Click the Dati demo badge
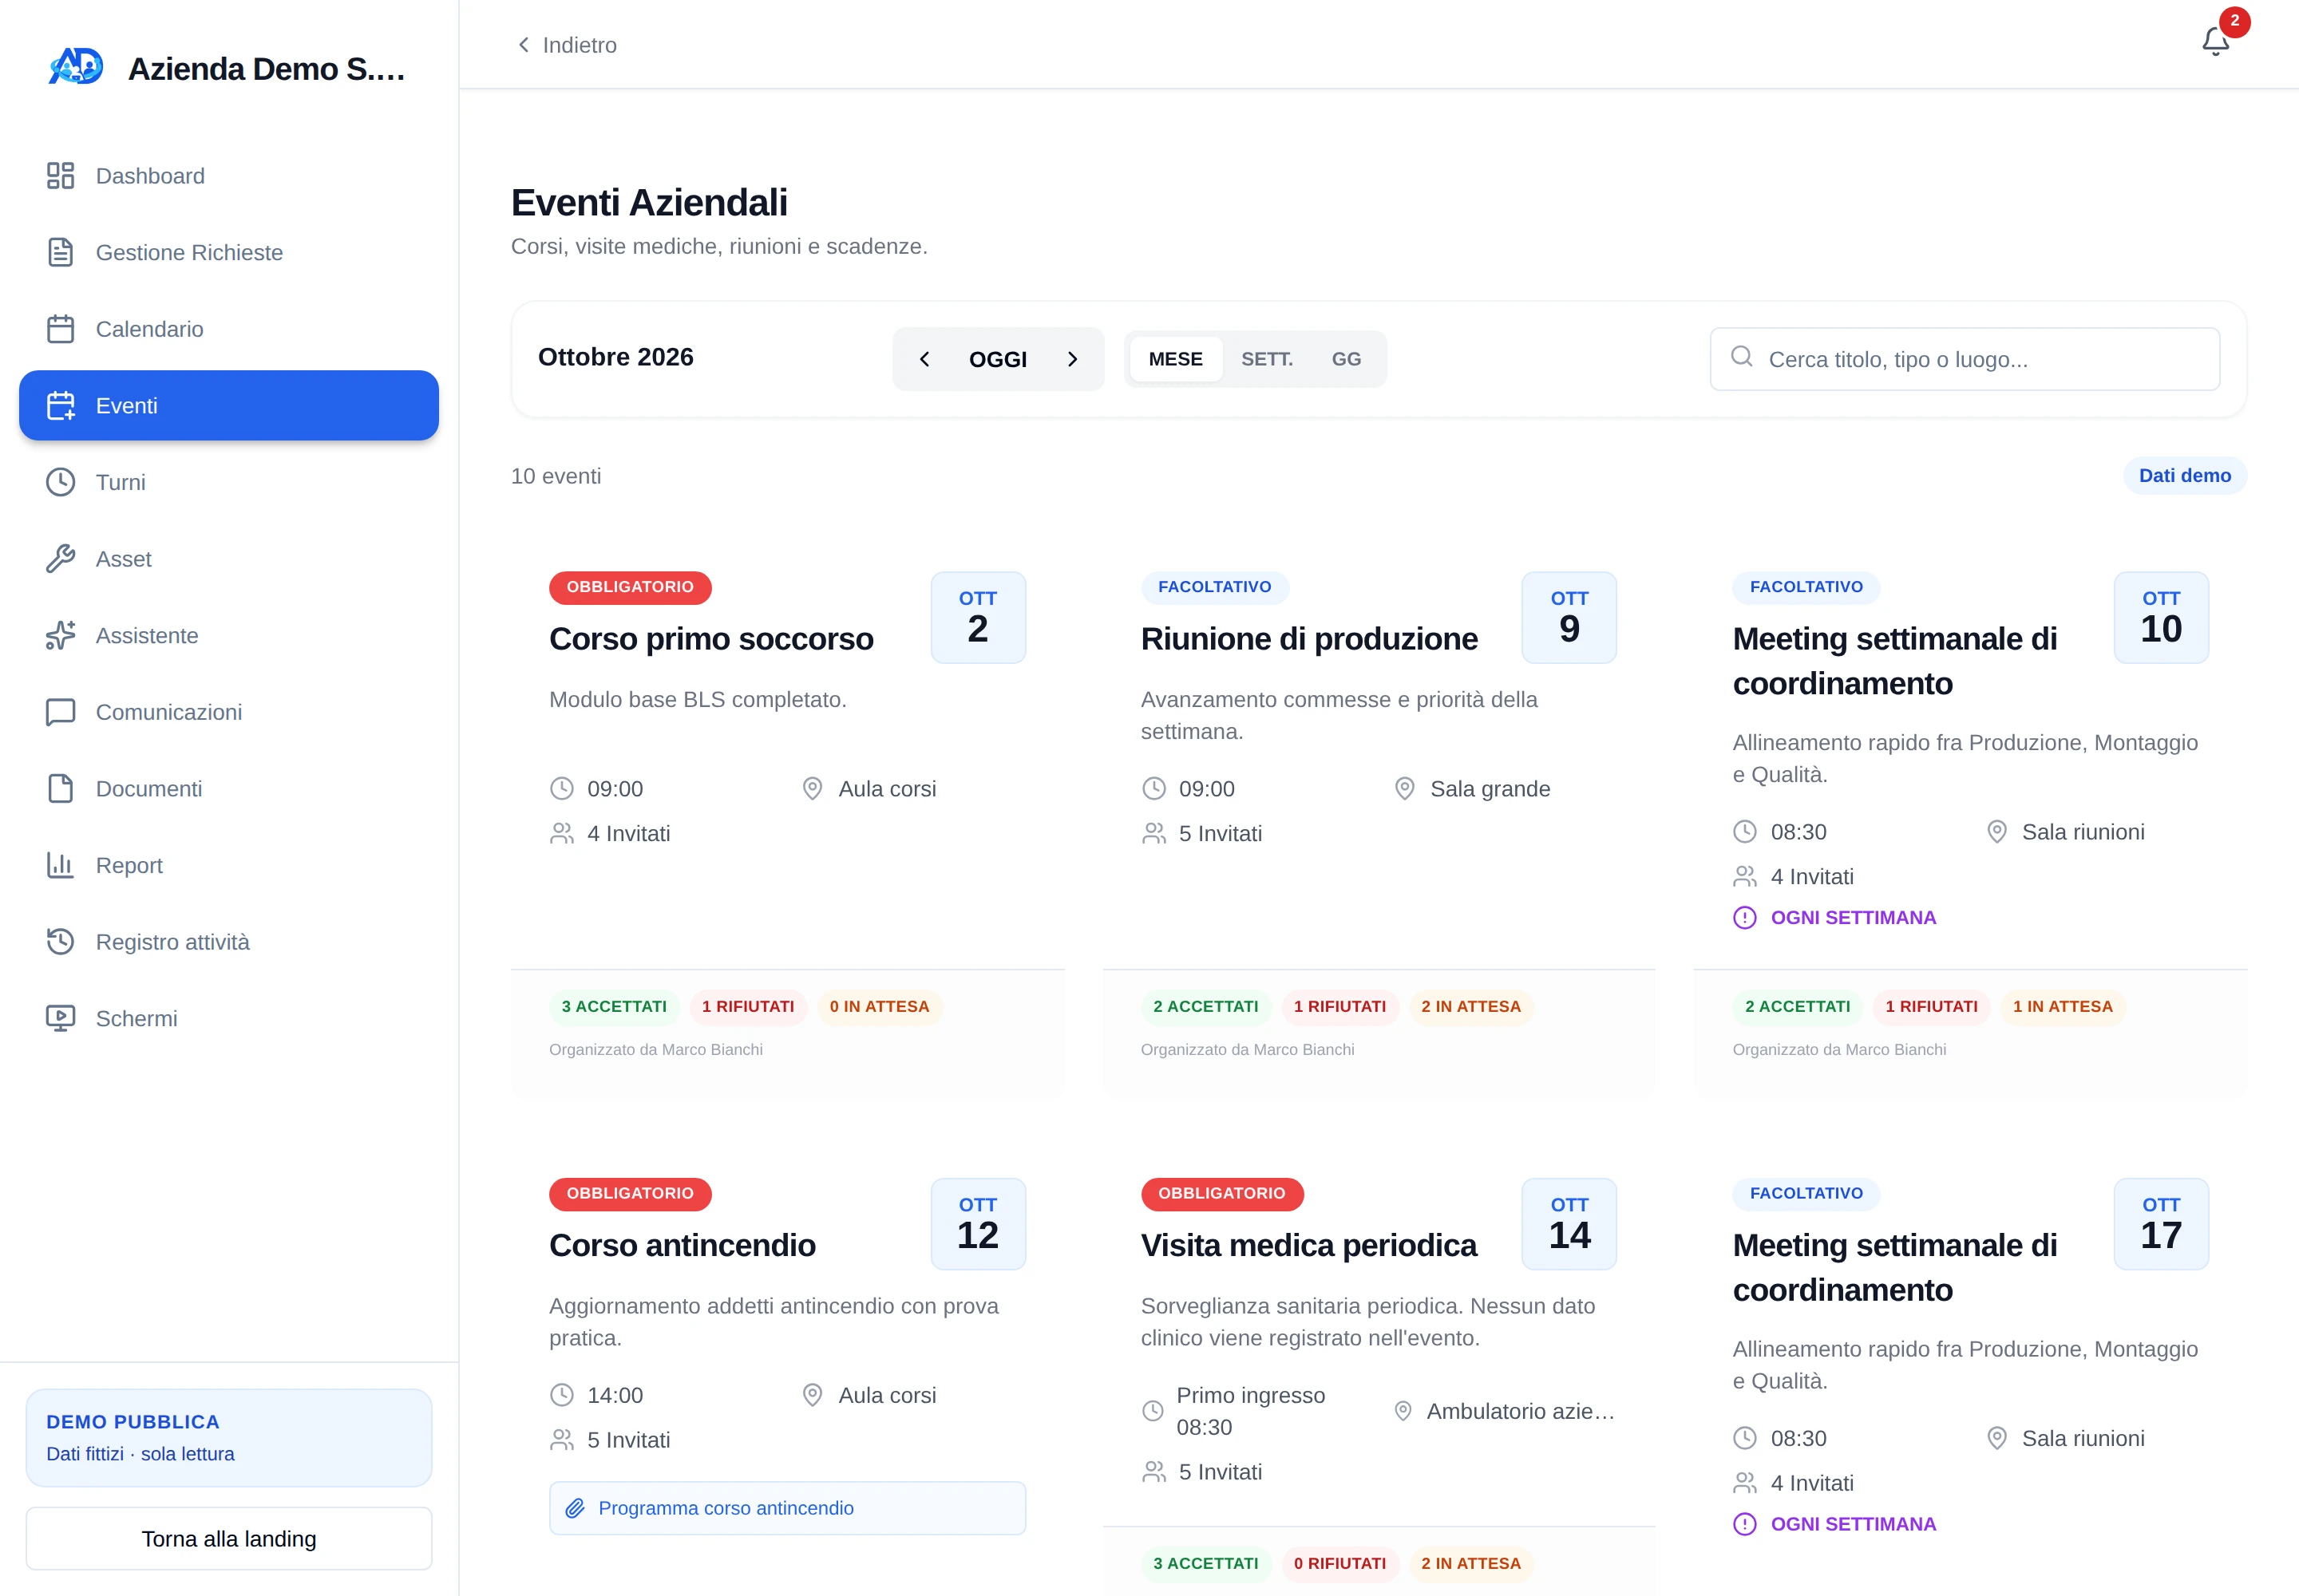This screenshot has height=1596, width=2299. point(2185,475)
